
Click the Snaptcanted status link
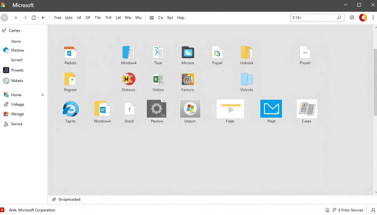(x=69, y=200)
